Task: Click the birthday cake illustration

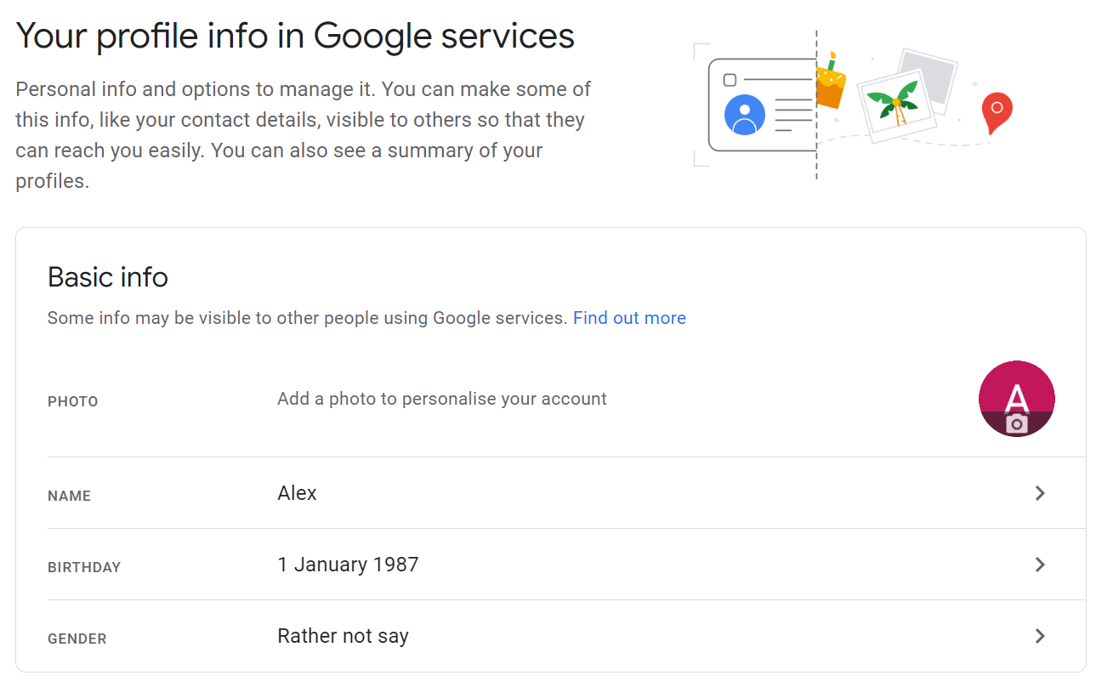Action: point(831,85)
